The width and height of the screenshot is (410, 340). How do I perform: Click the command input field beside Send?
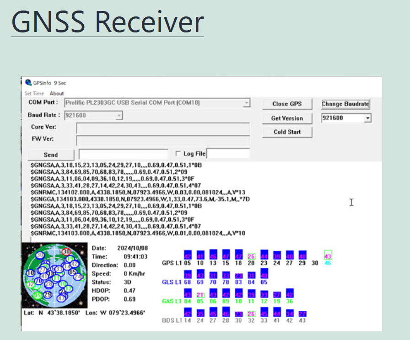tap(123, 154)
